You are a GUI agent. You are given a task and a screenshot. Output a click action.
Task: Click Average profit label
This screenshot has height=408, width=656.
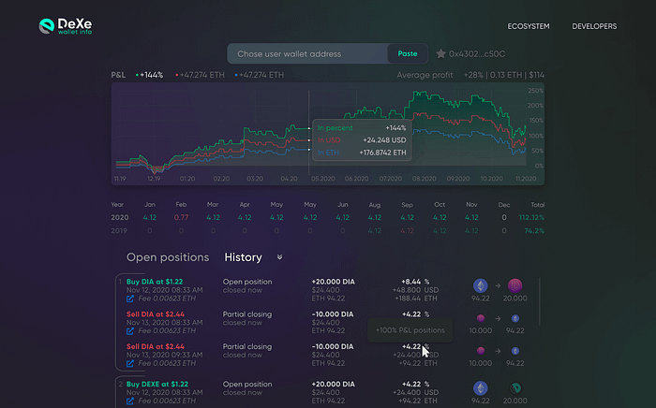coord(425,75)
